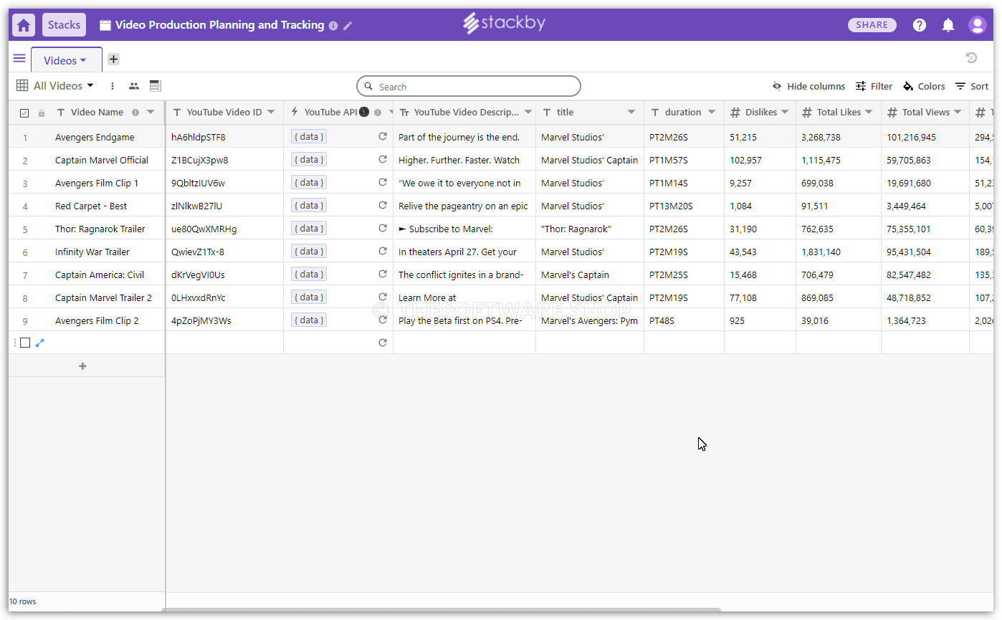Select Total Likes cell 1,831,140
This screenshot has width=1002, height=620.
pyautogui.click(x=839, y=252)
